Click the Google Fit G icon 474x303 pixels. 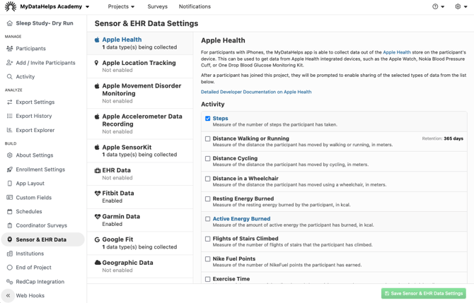97,240
